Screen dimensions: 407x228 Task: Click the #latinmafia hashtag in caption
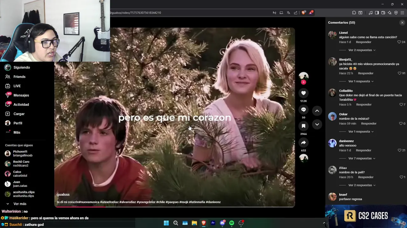197,202
